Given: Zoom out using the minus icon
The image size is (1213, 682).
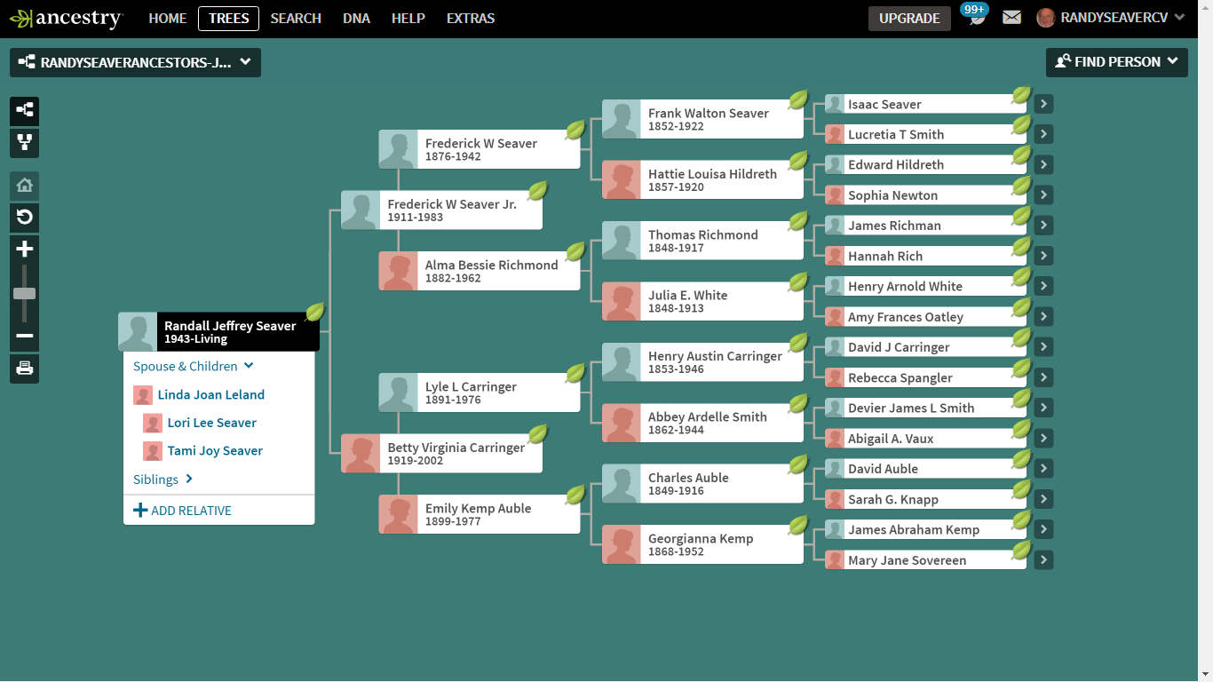Looking at the screenshot, I should [24, 336].
